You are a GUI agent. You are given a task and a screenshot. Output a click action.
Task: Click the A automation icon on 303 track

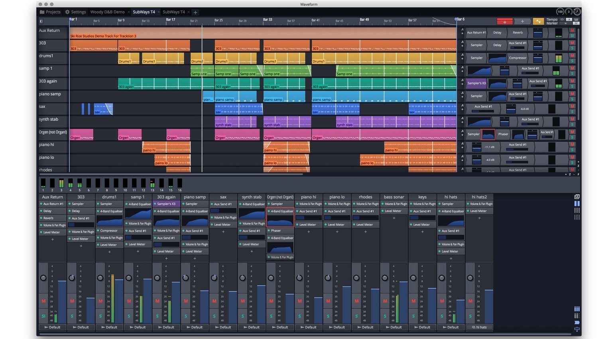pos(462,42)
